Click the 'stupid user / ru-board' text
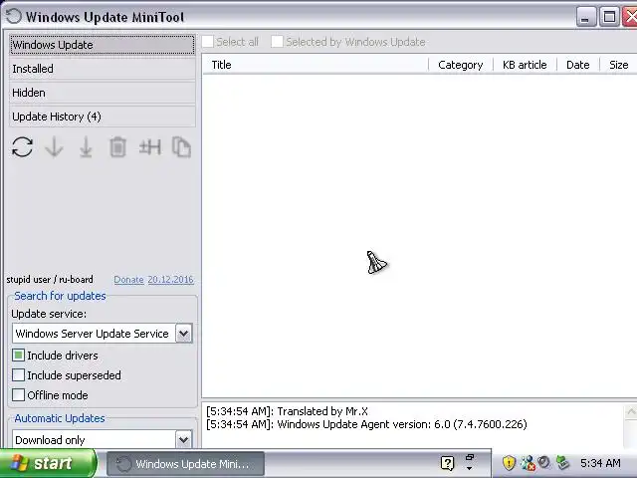Screen dimensions: 637x478 point(50,280)
